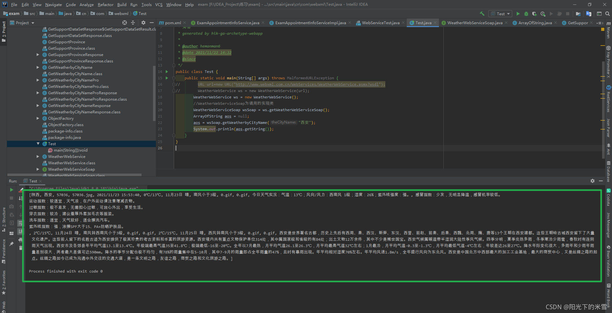Screen dimensions: 612x313
Task: Open Project Structure from the toolbar
Action: (578, 14)
